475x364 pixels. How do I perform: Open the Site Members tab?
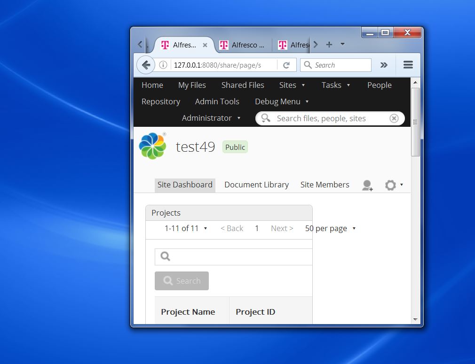(x=325, y=185)
